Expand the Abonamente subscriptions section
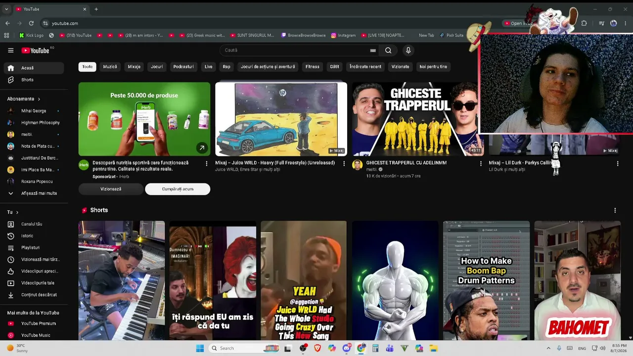The width and height of the screenshot is (633, 356). click(24, 99)
